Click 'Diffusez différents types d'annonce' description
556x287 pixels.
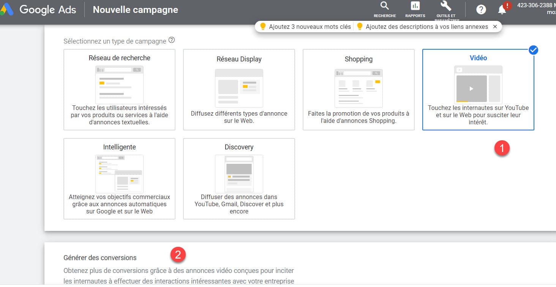coord(239,117)
